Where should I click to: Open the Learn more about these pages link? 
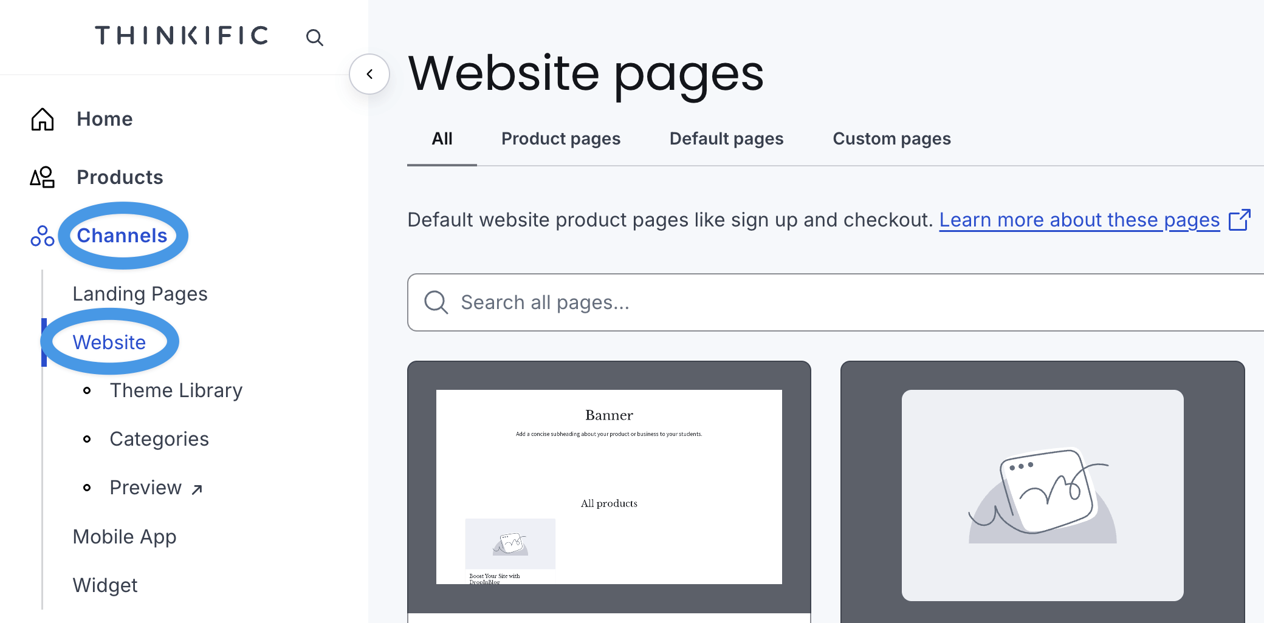pos(1079,220)
